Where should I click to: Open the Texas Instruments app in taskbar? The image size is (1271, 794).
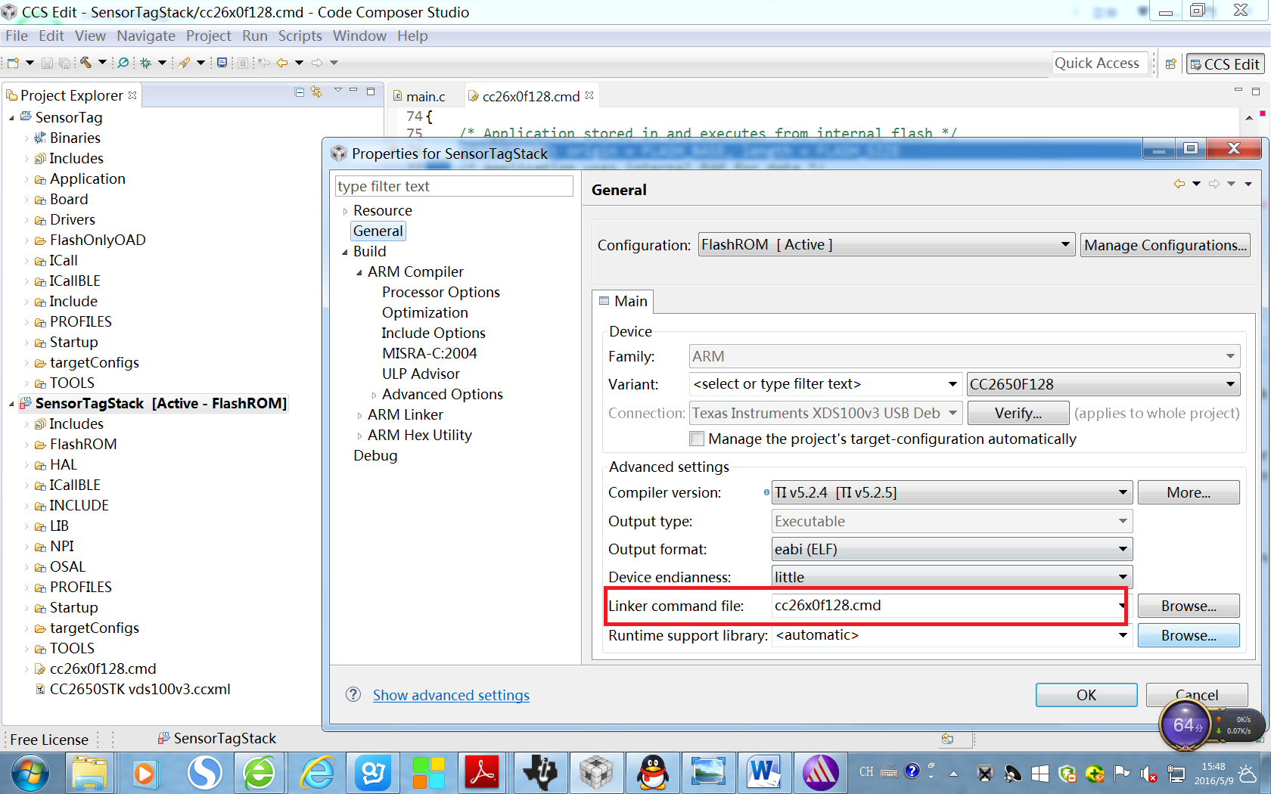tap(540, 773)
